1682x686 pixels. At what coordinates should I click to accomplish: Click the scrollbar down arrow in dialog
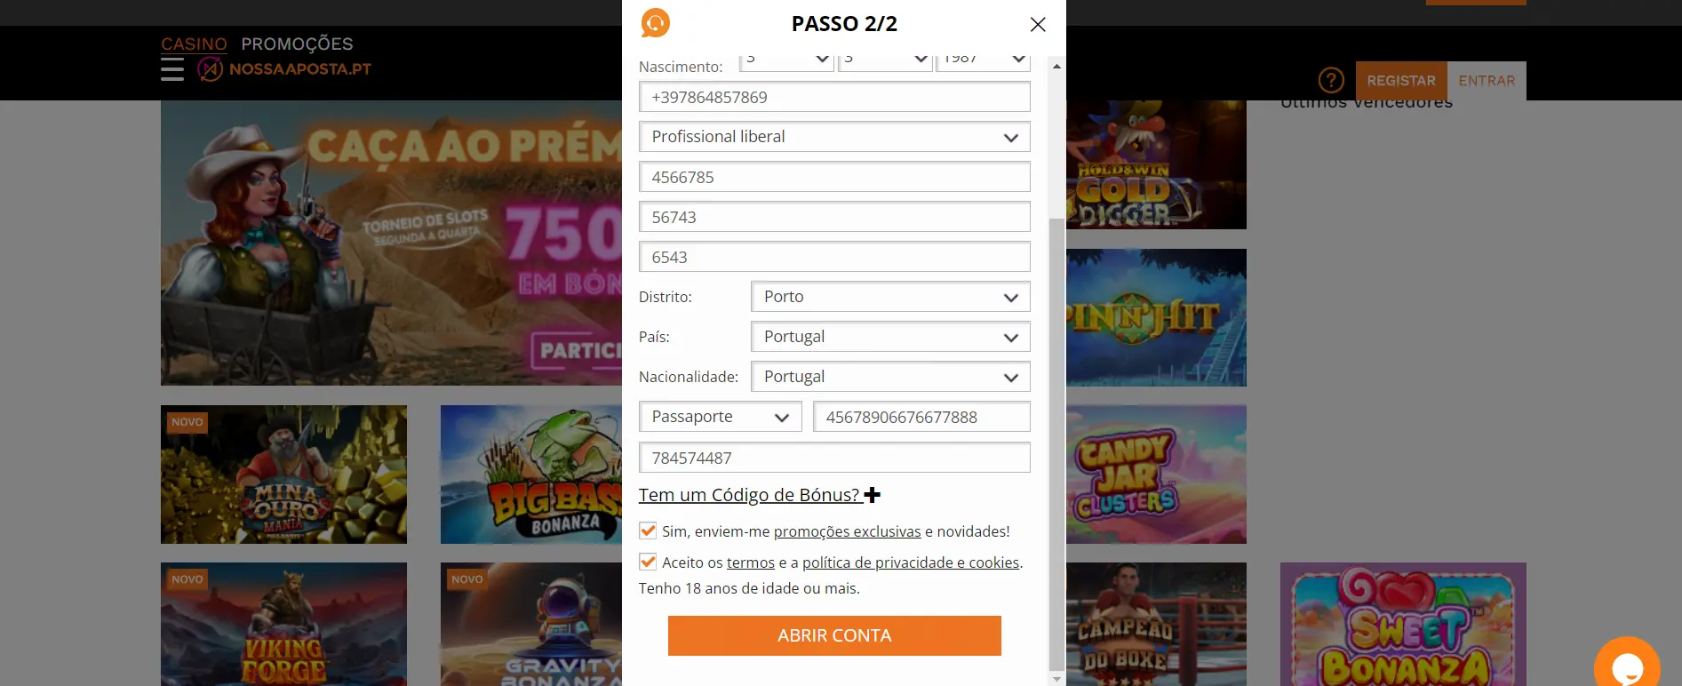point(1056,679)
